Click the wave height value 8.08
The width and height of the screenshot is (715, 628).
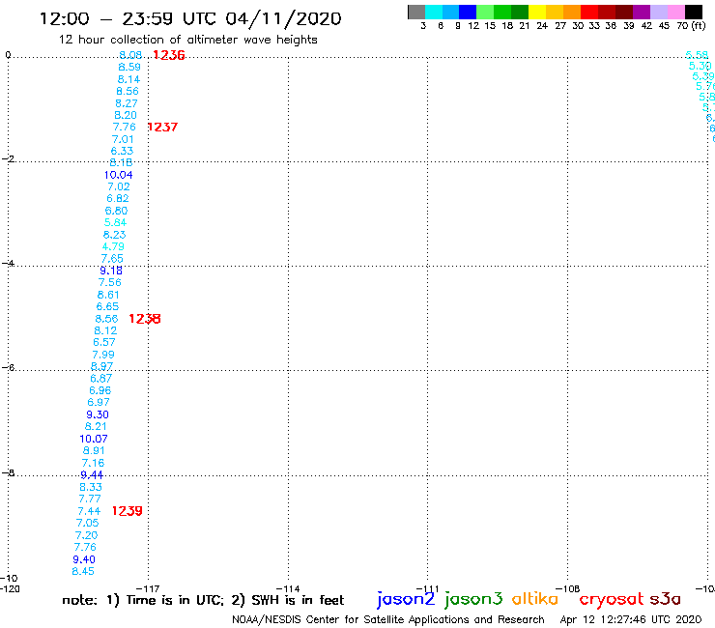pyautogui.click(x=130, y=55)
